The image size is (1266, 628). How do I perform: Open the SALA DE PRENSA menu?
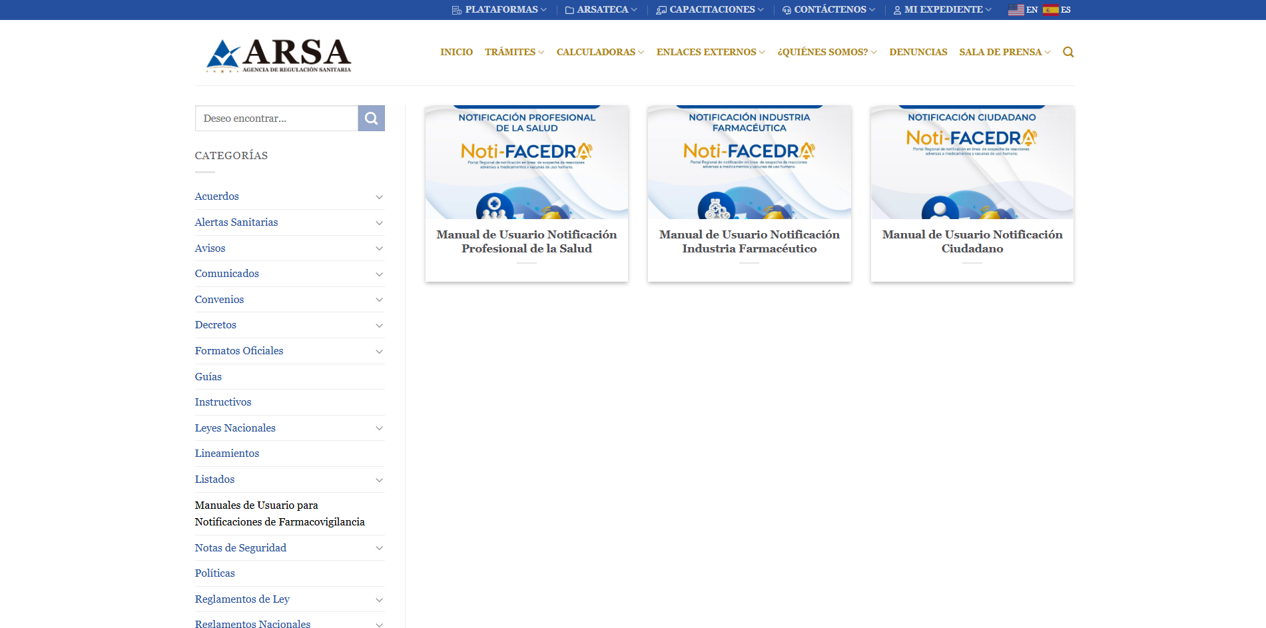tap(1005, 52)
